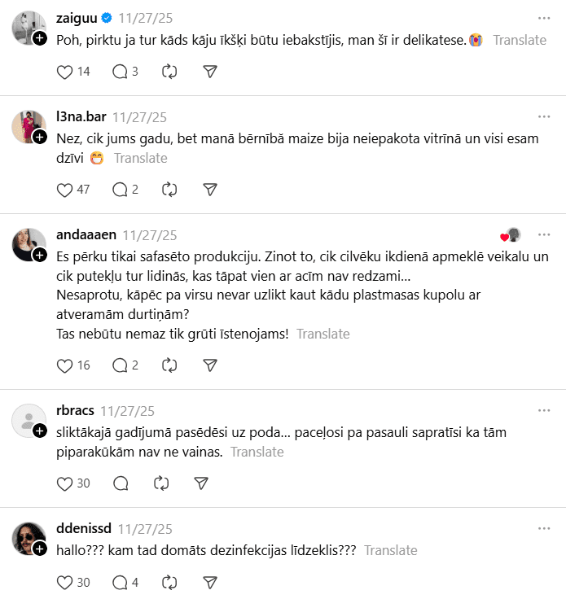Translate rbracs's comment
Viewport: 566px width, 599px height.
pos(257,452)
